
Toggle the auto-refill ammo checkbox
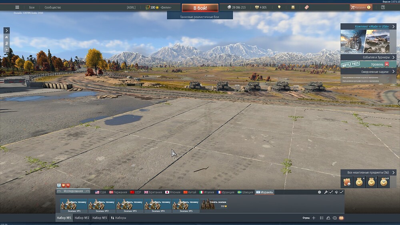pos(342,192)
